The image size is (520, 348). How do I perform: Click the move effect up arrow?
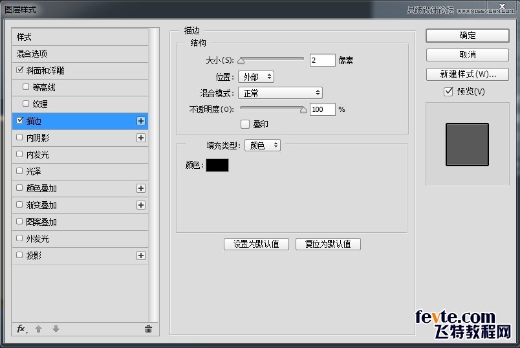coord(38,329)
